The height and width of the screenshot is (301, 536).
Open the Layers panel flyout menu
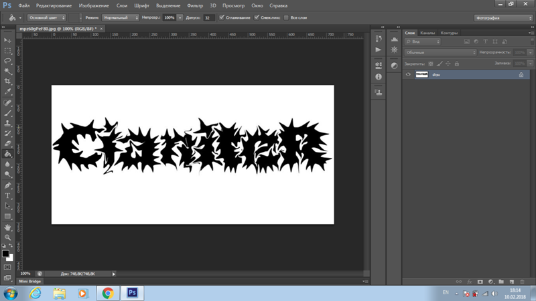pyautogui.click(x=531, y=33)
